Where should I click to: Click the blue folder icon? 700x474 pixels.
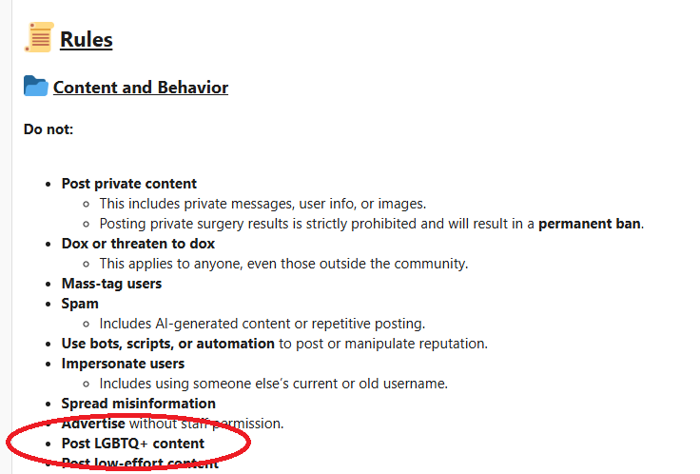point(36,86)
